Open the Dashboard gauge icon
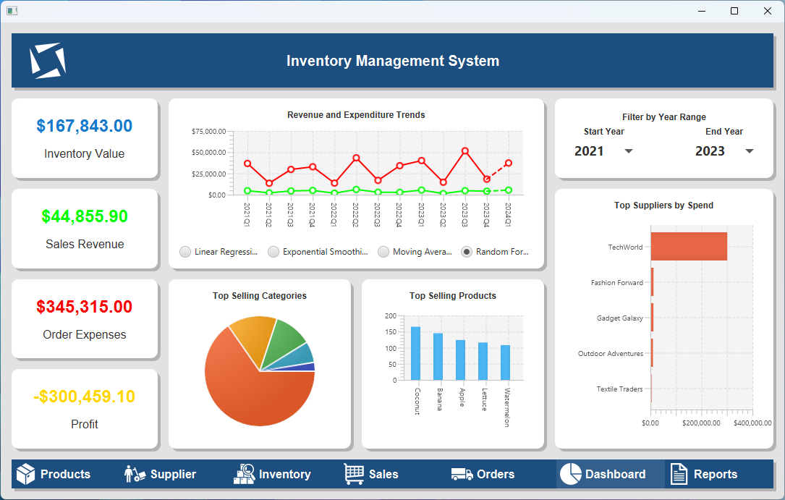Image resolution: width=785 pixels, height=500 pixels. click(x=572, y=474)
